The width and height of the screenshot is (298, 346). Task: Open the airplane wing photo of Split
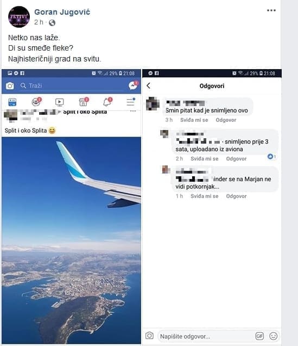click(71, 240)
